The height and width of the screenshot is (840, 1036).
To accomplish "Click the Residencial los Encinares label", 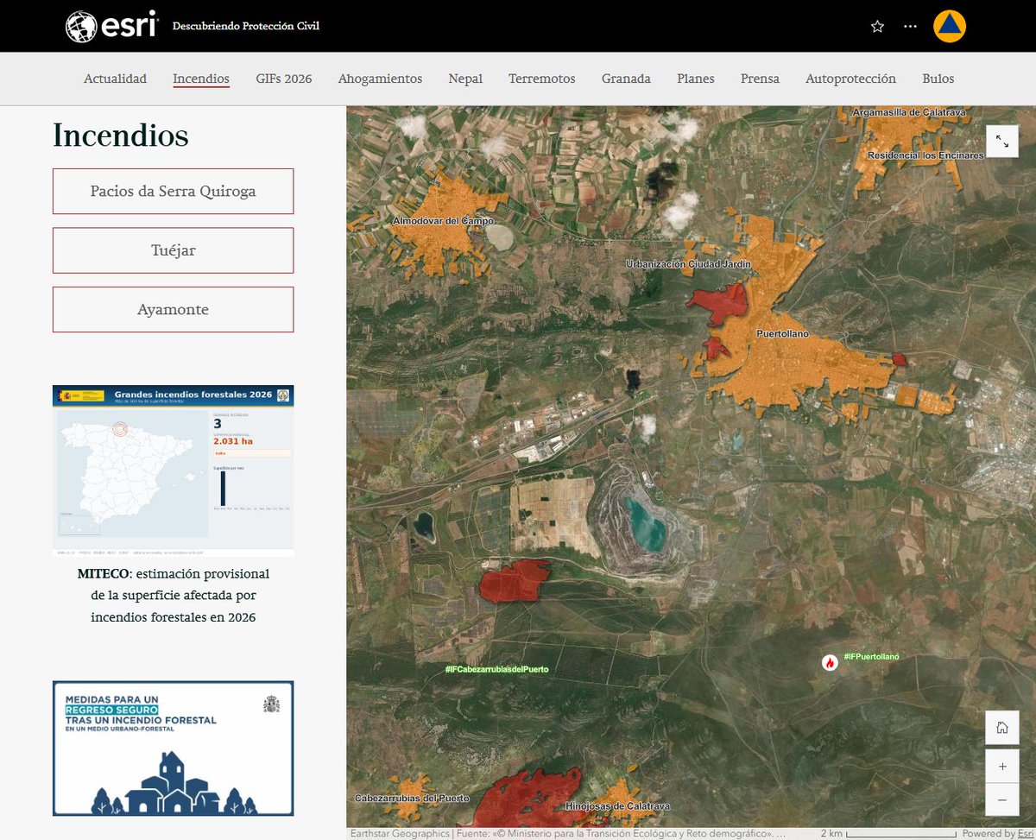I will pos(925,155).
